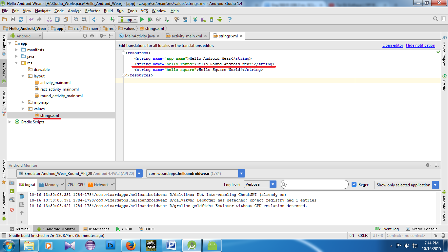
Task: Expand the java folder
Action: click(x=16, y=56)
